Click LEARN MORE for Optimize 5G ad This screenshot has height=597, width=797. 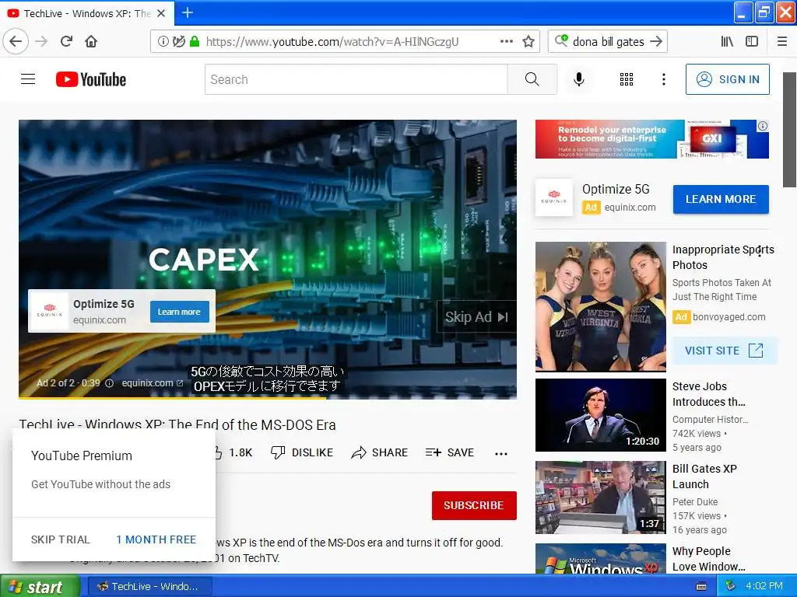(x=721, y=199)
